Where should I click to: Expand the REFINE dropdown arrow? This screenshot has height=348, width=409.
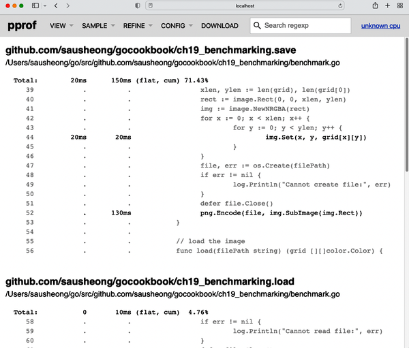(x=151, y=26)
